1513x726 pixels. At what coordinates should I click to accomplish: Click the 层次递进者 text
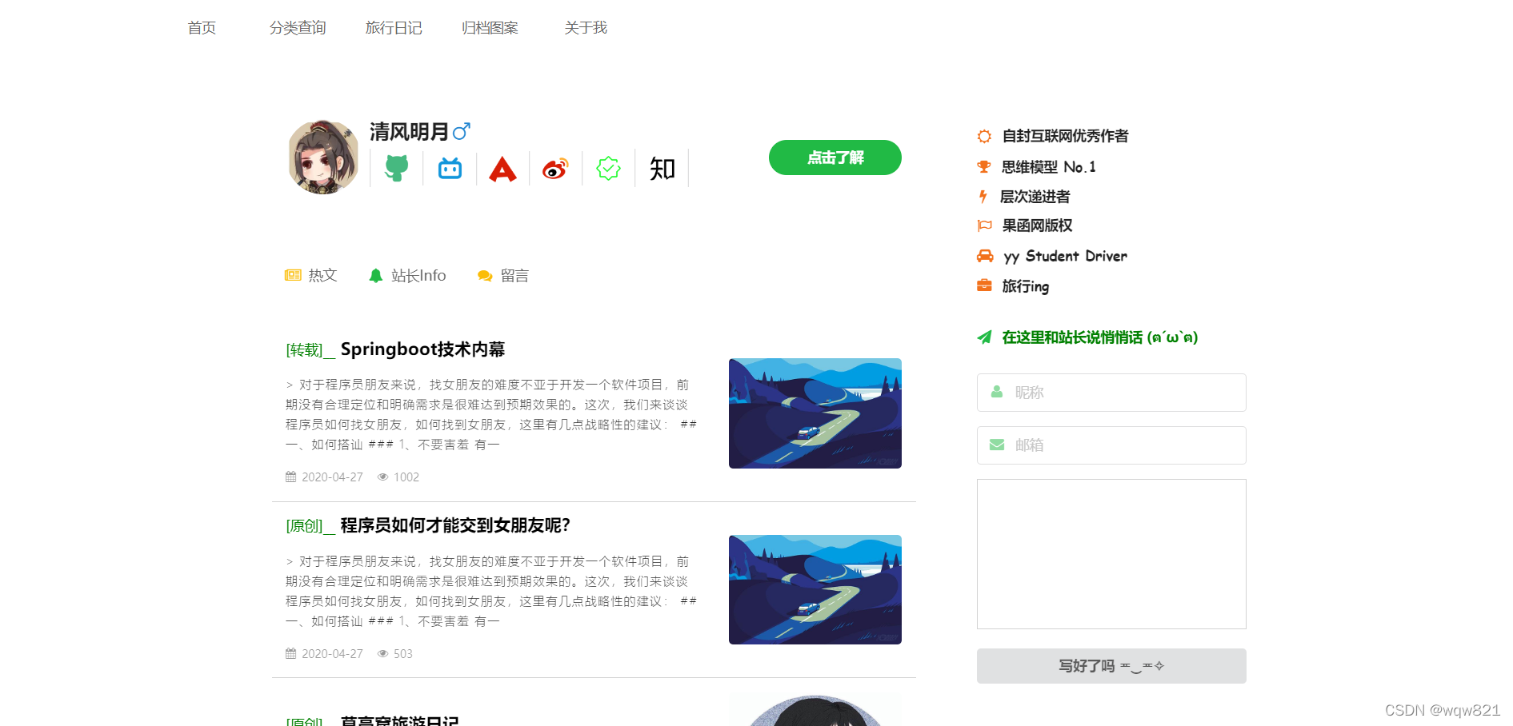[1035, 197]
